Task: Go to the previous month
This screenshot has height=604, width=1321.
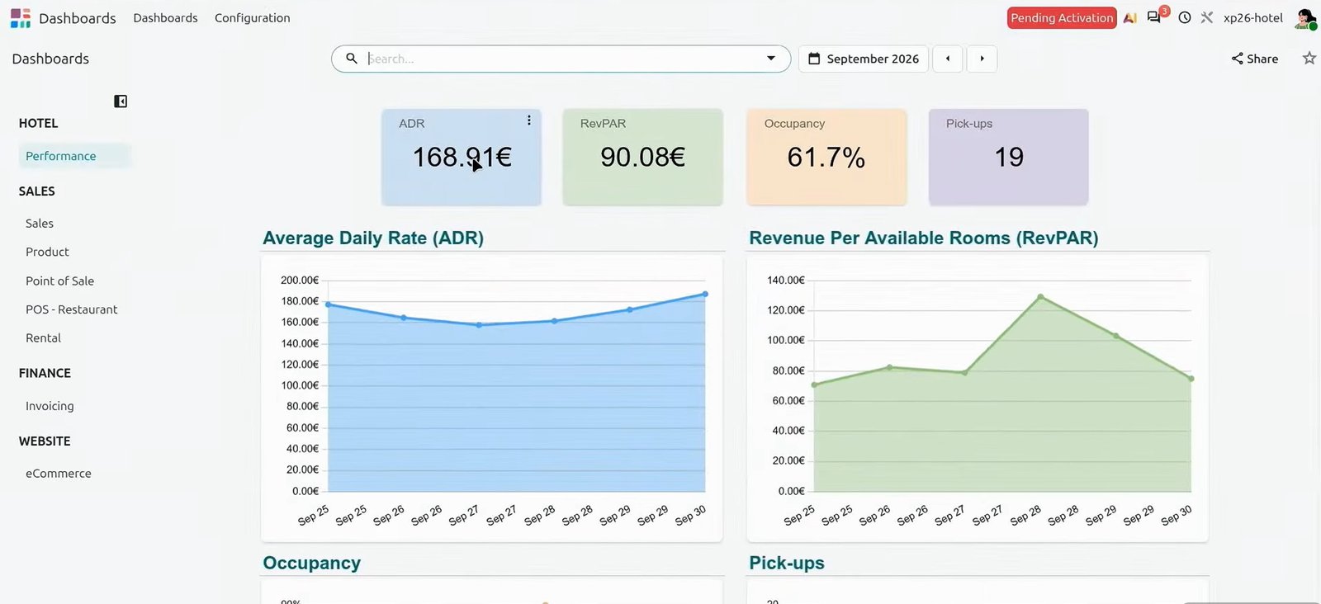Action: [x=948, y=59]
